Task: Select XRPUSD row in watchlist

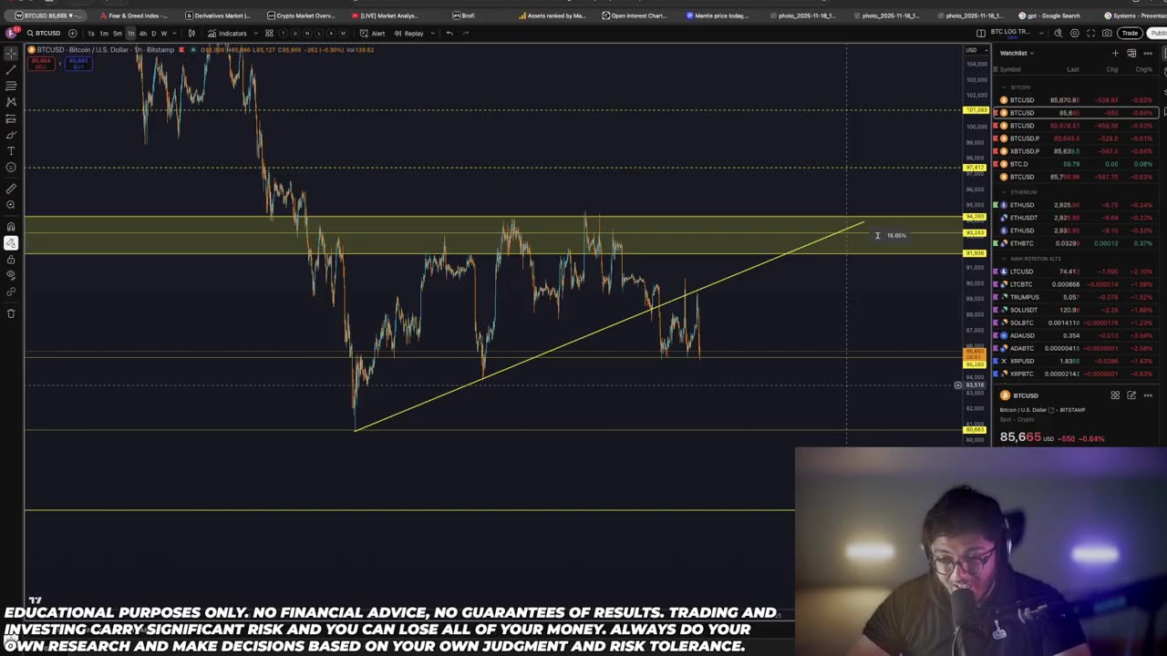Action: tap(1076, 361)
